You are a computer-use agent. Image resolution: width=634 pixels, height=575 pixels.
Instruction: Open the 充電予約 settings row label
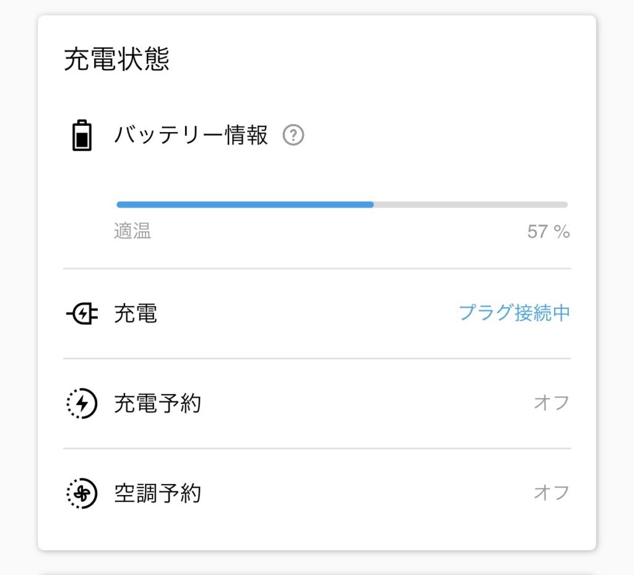click(157, 404)
